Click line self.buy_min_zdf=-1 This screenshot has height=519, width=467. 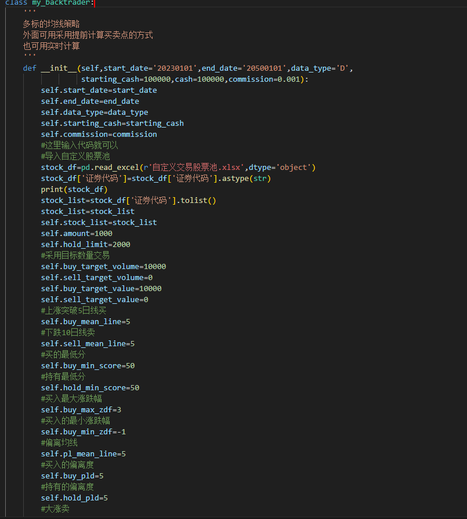tap(83, 431)
